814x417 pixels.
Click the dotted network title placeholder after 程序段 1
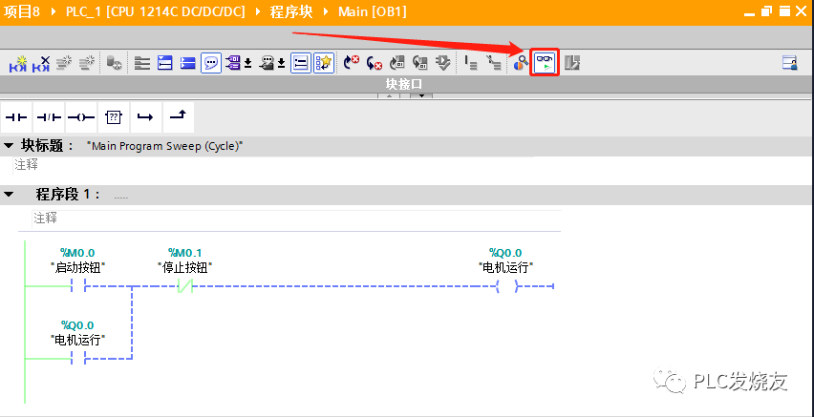point(121,197)
